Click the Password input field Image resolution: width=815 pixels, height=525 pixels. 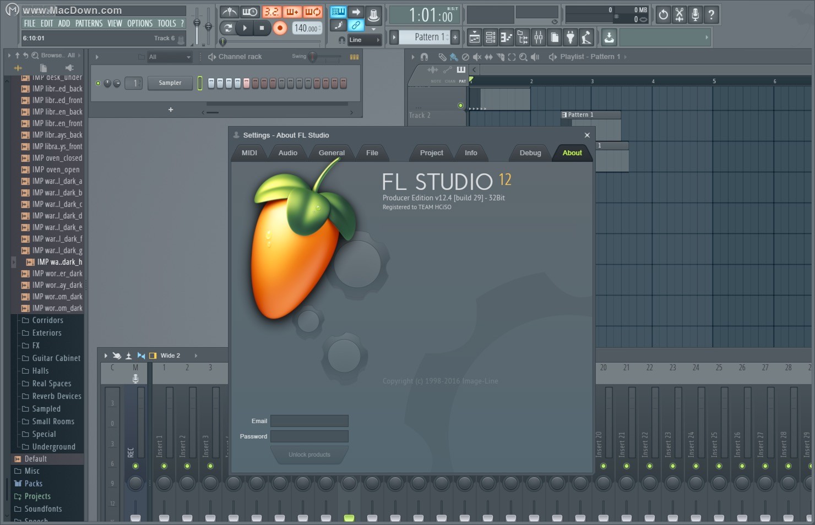[x=309, y=436]
